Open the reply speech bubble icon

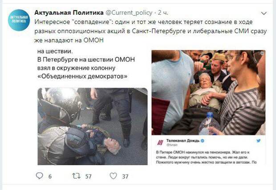pyautogui.click(x=40, y=176)
